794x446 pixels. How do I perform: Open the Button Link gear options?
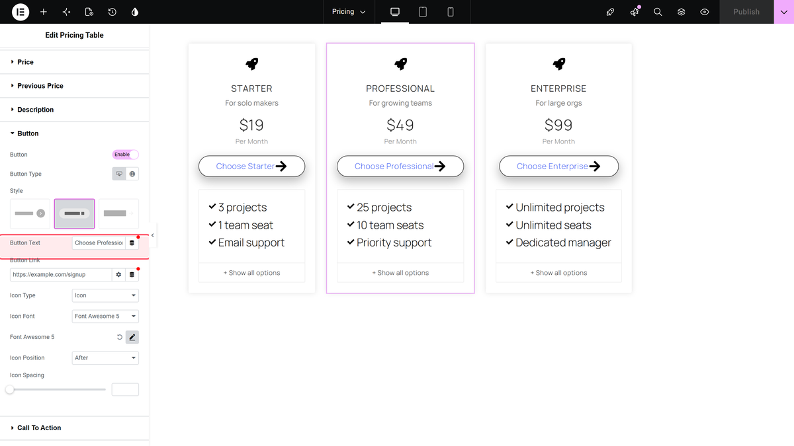point(118,274)
